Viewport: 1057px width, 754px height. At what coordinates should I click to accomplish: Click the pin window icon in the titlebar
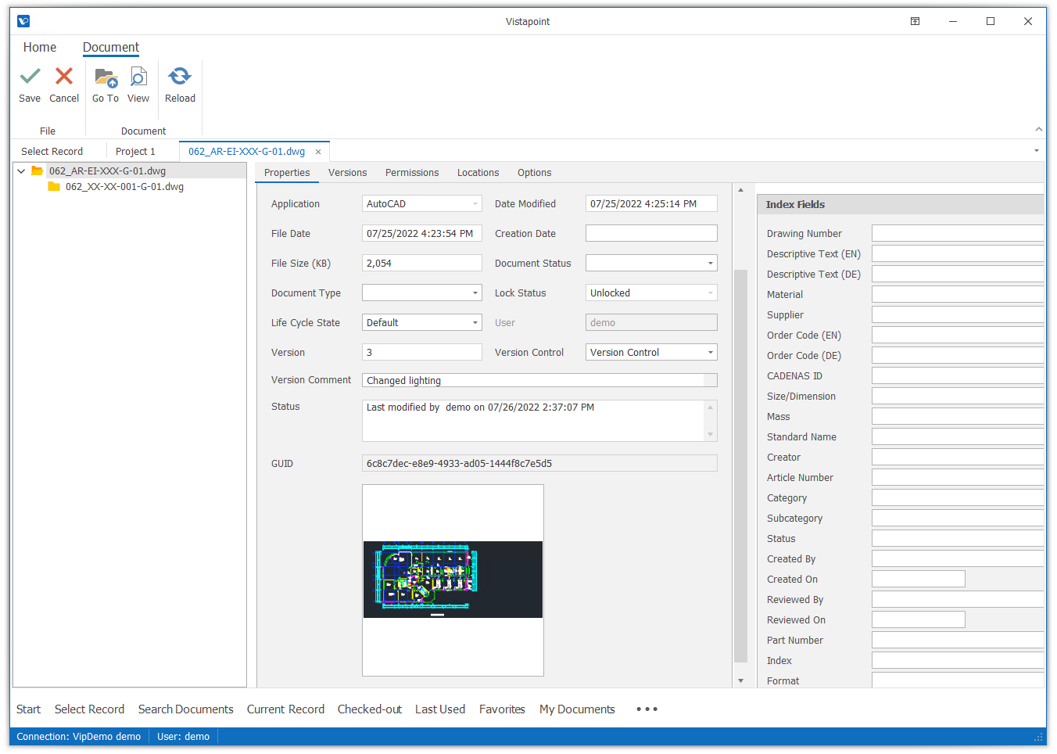pos(915,21)
